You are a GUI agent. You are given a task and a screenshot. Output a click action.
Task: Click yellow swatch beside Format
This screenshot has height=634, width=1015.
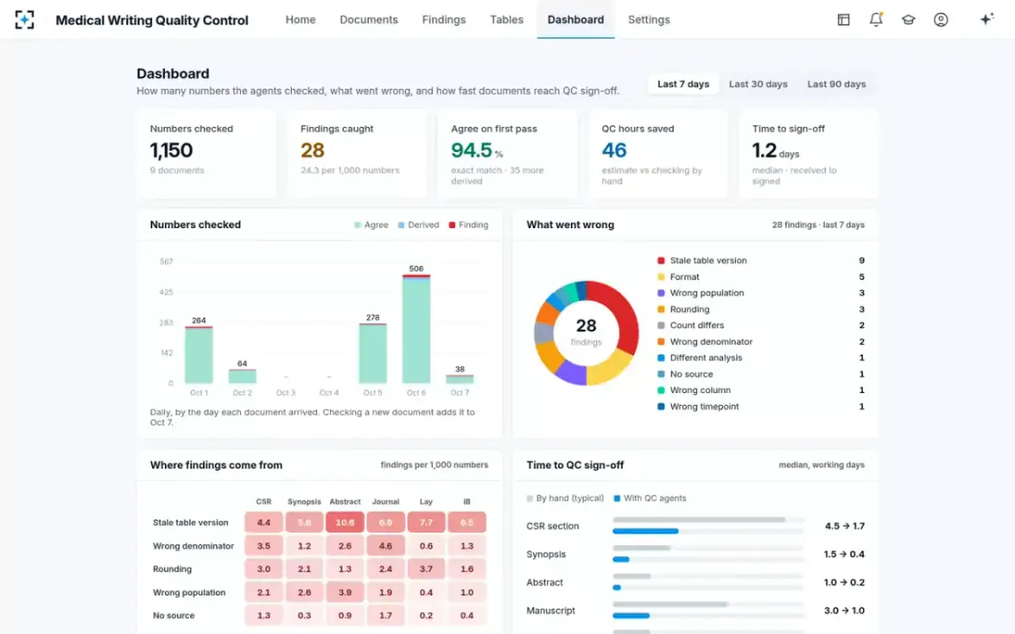click(x=661, y=277)
